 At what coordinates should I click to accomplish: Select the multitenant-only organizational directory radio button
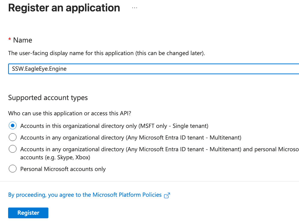click(13, 137)
